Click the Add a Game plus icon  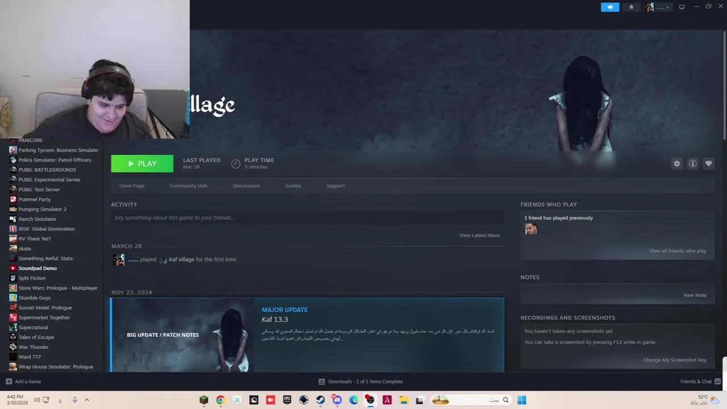9,382
